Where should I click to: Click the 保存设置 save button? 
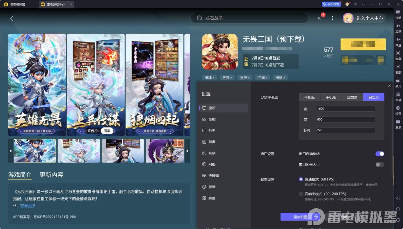pyautogui.click(x=300, y=217)
